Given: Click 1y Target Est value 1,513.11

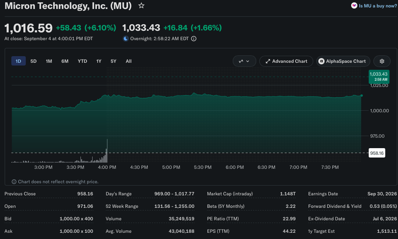Looking at the screenshot, I should 387,231.
